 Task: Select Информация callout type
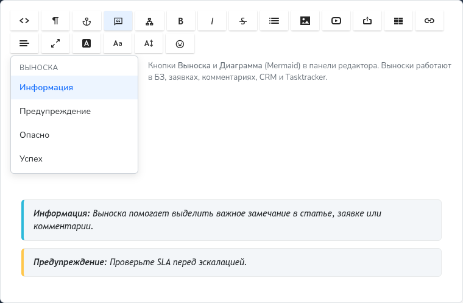[74, 88]
